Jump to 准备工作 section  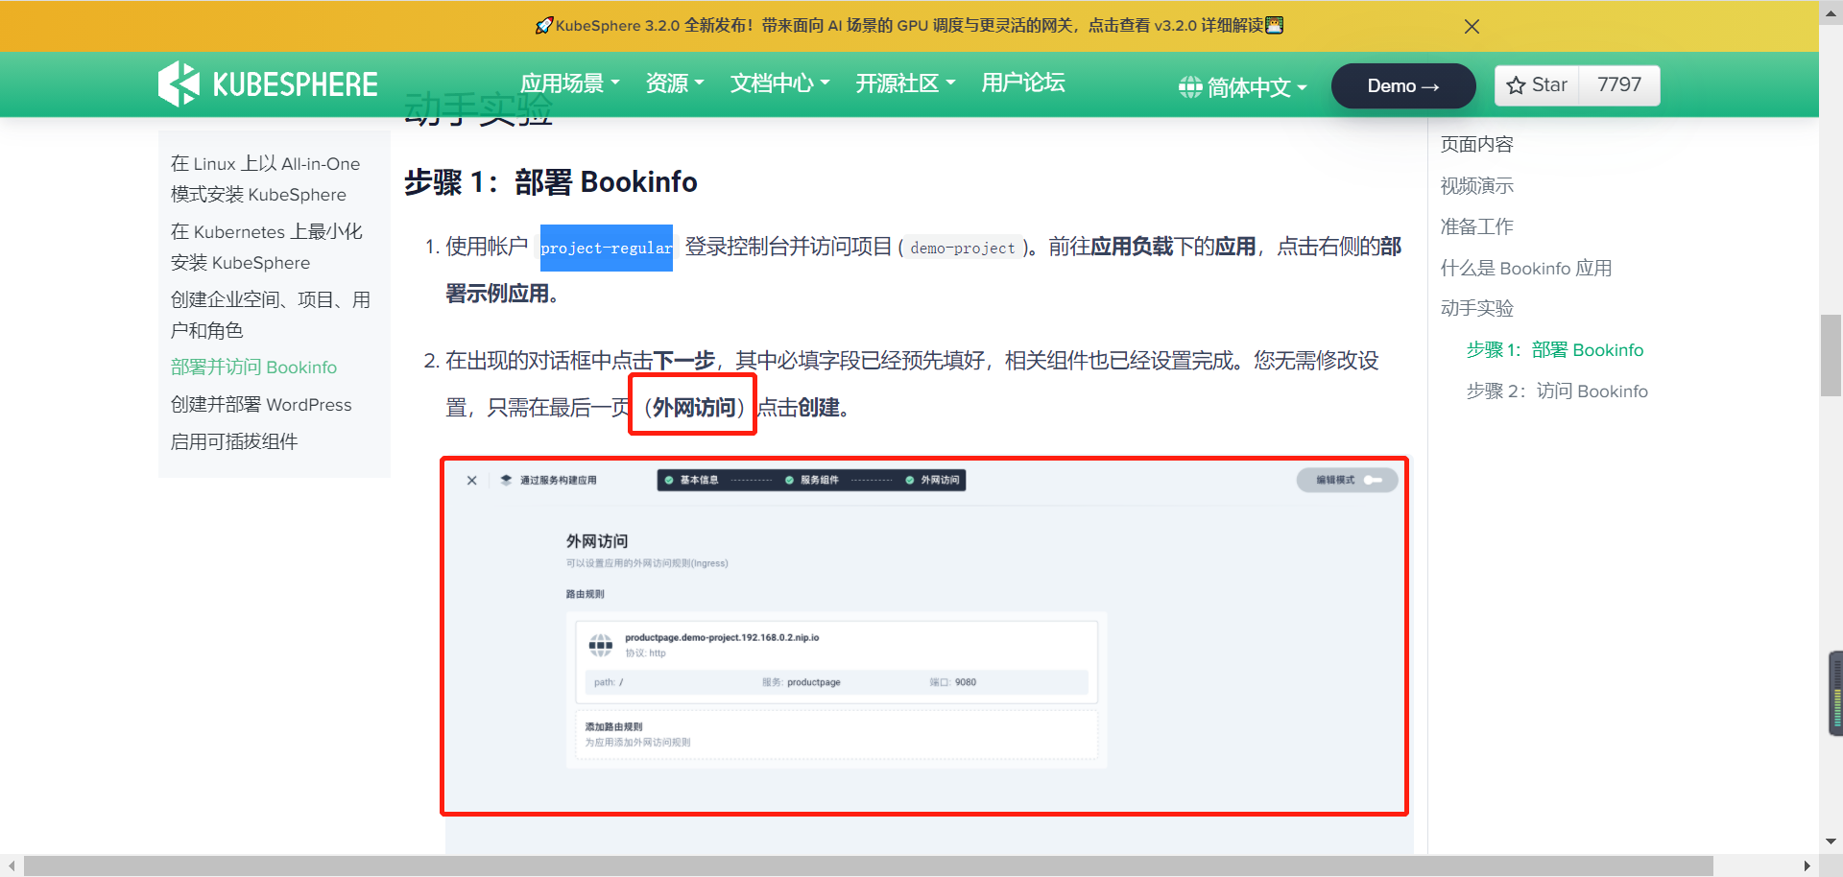pos(1476,227)
